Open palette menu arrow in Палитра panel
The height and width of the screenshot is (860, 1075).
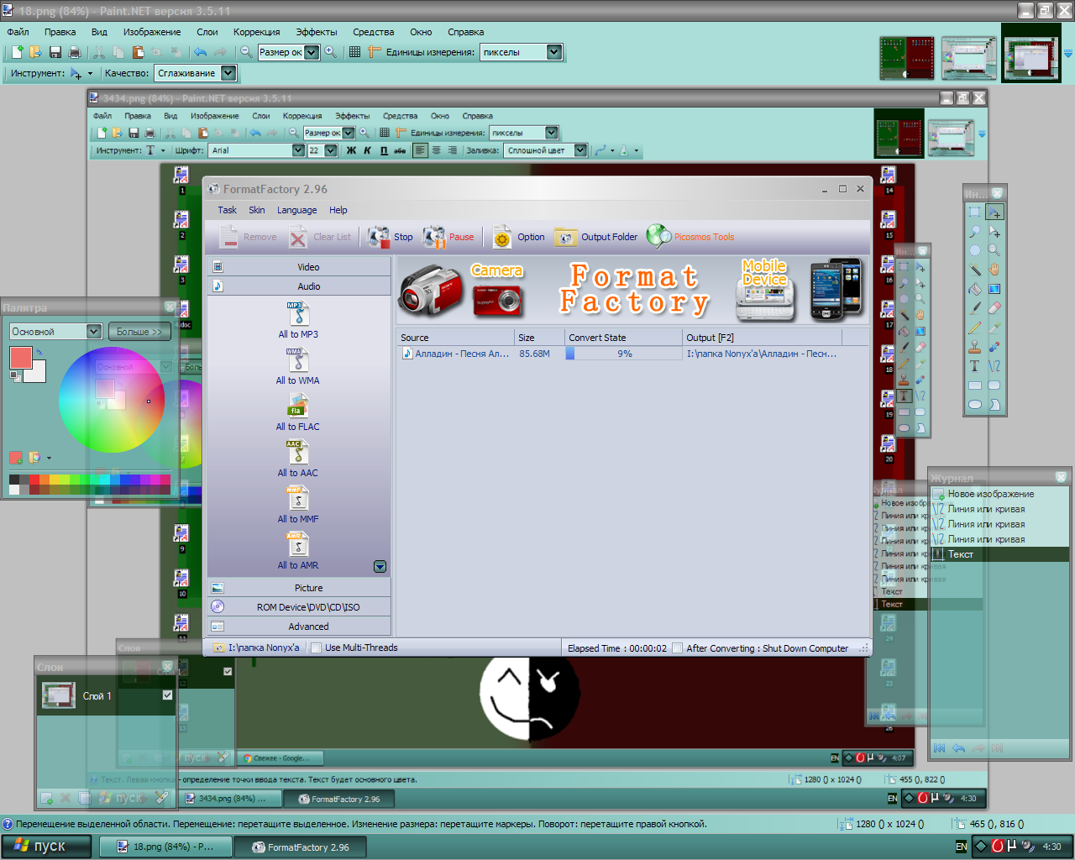click(49, 458)
